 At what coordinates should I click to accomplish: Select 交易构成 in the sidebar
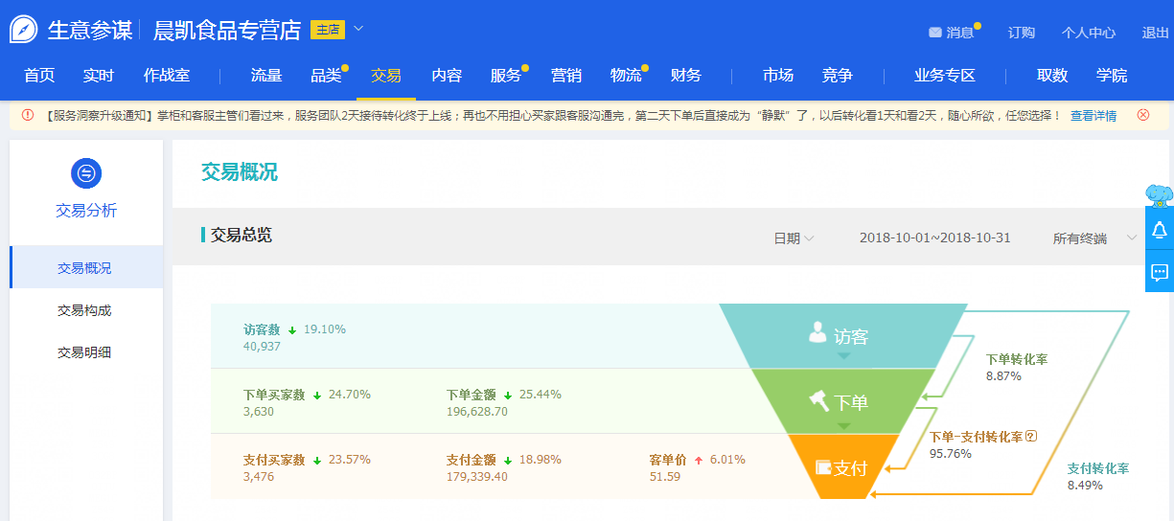[84, 310]
